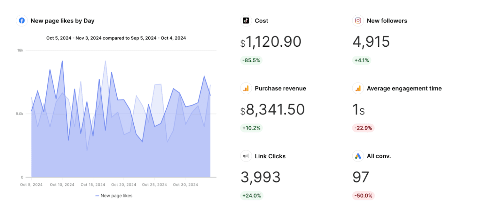Select the megaphone icon next to Link Clicks
Viewport: 502px width, 221px height.
click(245, 156)
